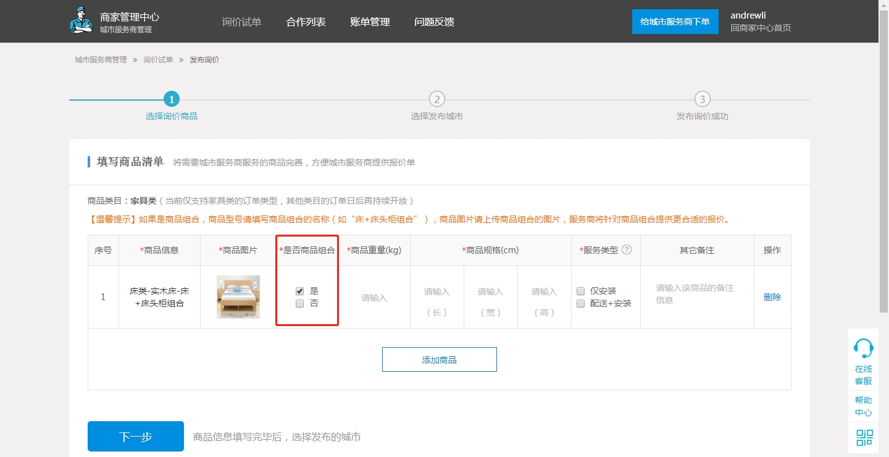Click the 添加商品 button
The image size is (889, 457).
440,359
